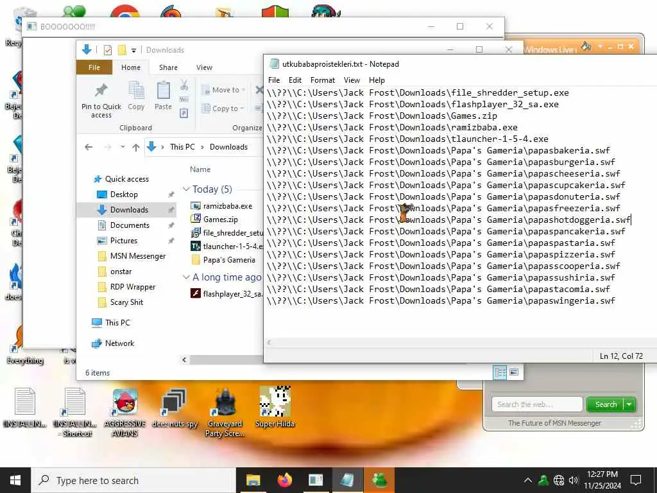This screenshot has width=657, height=493.
Task: Collapse the A long time ago group
Action: coord(186,277)
